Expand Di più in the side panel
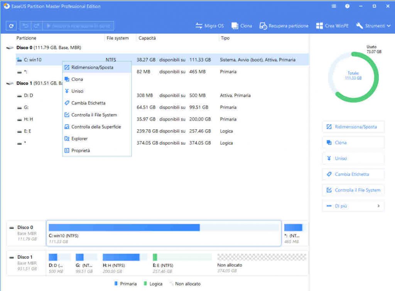 click(353, 206)
